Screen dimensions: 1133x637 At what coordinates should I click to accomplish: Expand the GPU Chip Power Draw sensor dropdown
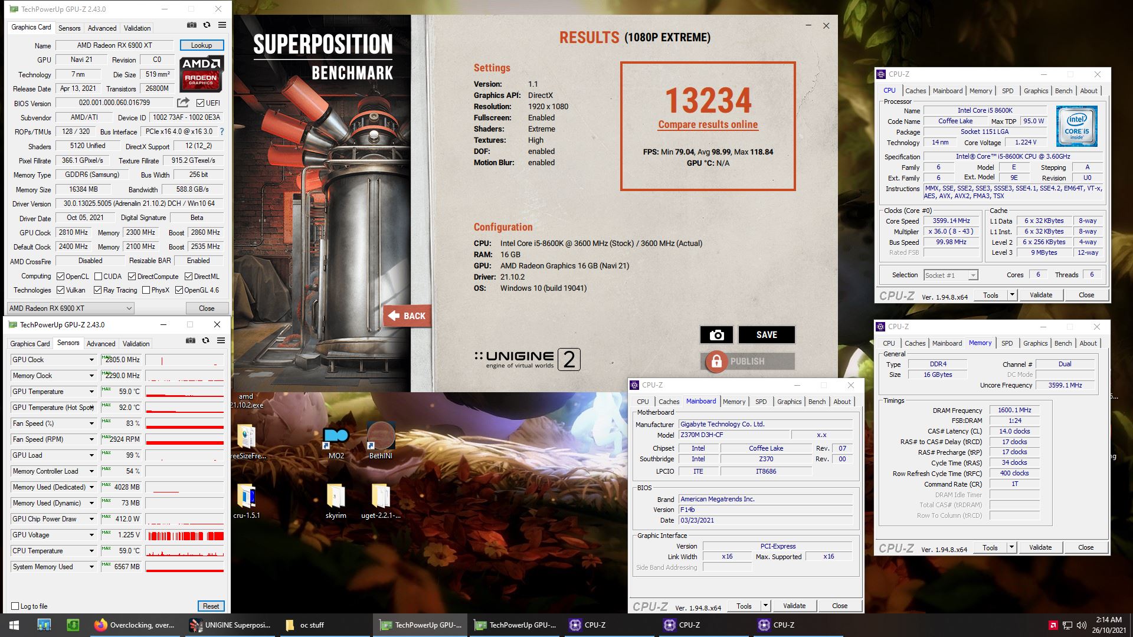click(91, 519)
